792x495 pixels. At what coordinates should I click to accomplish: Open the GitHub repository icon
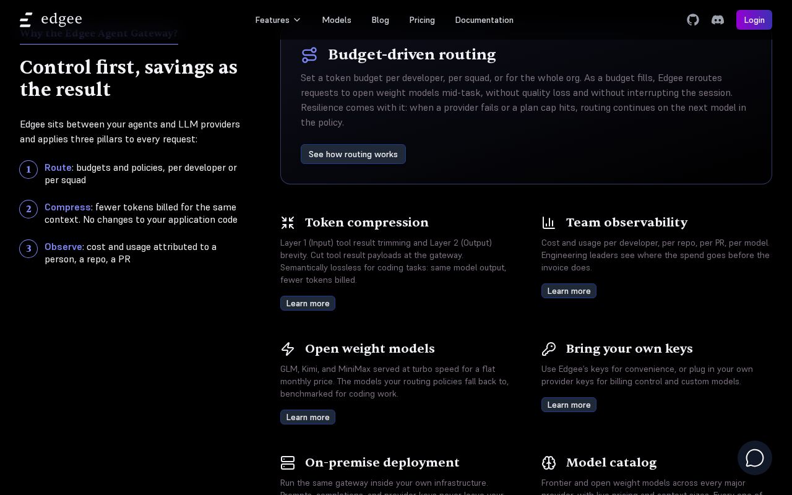pos(693,20)
